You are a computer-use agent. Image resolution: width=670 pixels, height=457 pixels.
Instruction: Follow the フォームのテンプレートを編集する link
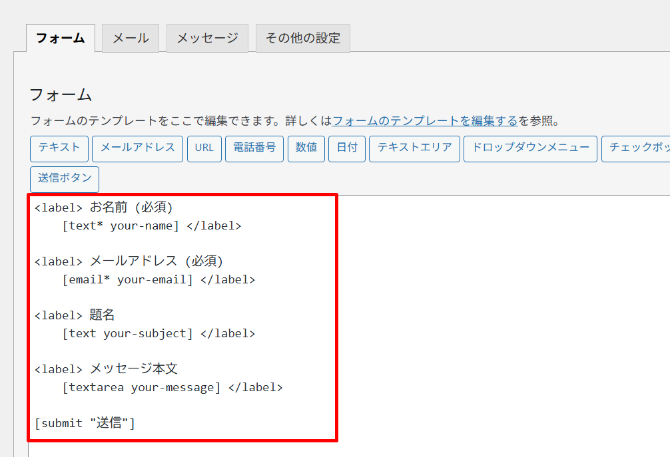pos(425,121)
